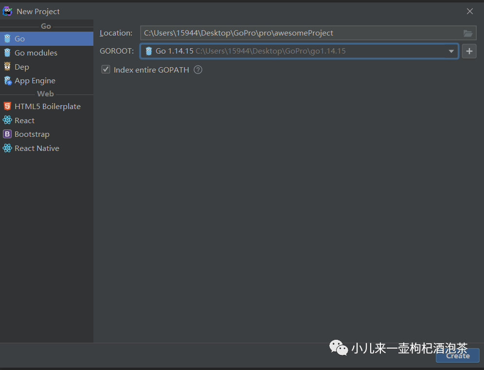Select Go modules project type

[x=47, y=53]
